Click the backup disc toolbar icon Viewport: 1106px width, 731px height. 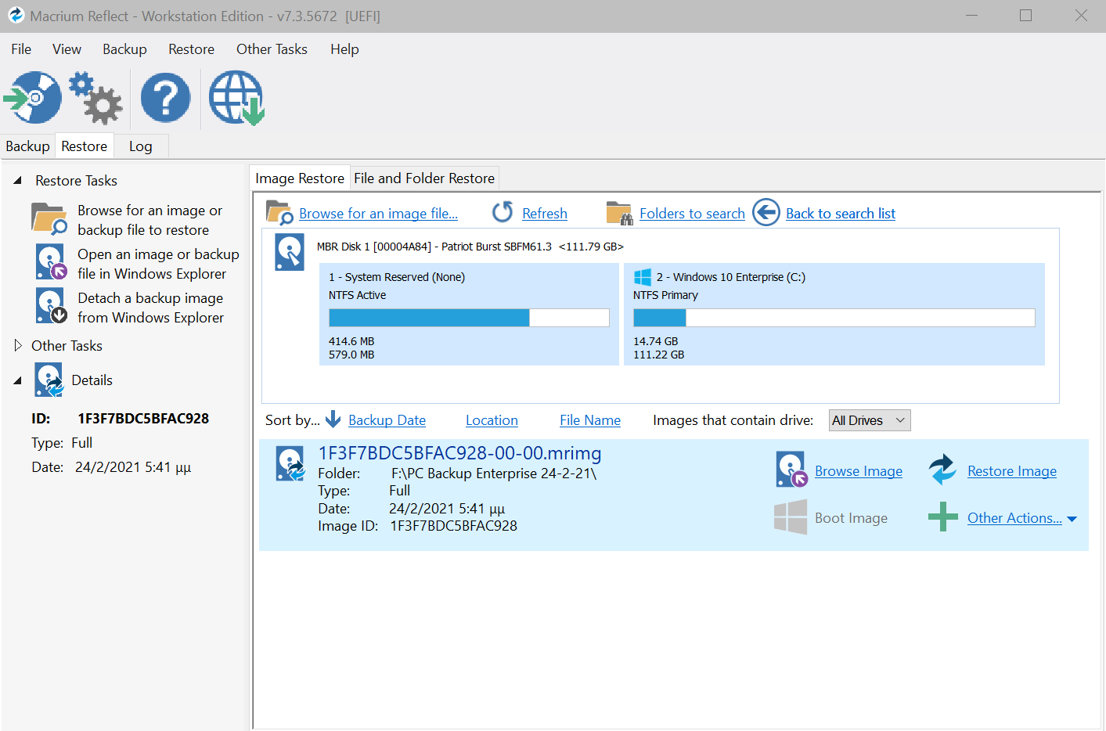(x=33, y=98)
